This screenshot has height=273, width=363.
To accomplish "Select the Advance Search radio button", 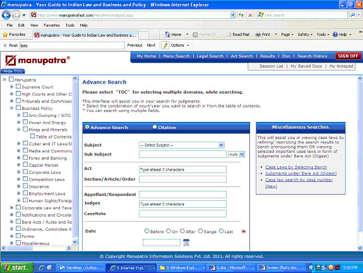I will (87, 127).
